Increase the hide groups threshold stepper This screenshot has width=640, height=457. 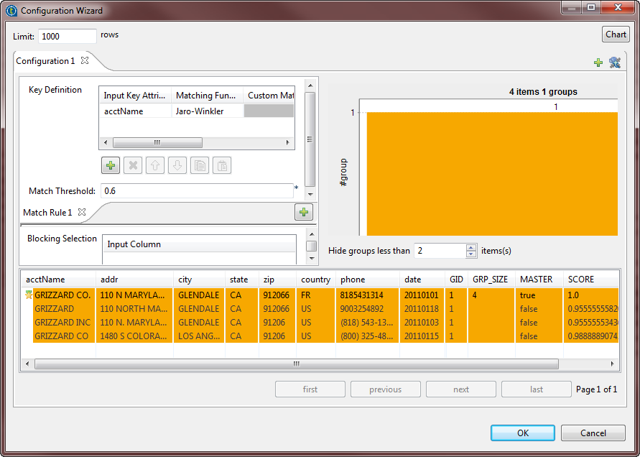click(470, 247)
